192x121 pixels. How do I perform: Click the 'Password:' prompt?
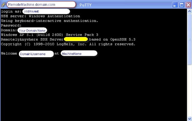[11, 26]
